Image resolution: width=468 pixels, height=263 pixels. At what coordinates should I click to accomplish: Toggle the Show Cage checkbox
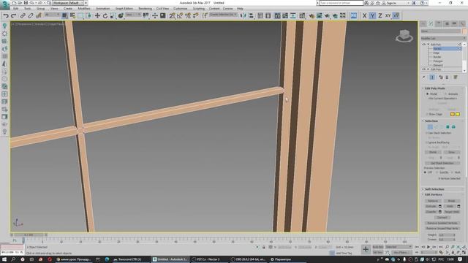(427, 115)
